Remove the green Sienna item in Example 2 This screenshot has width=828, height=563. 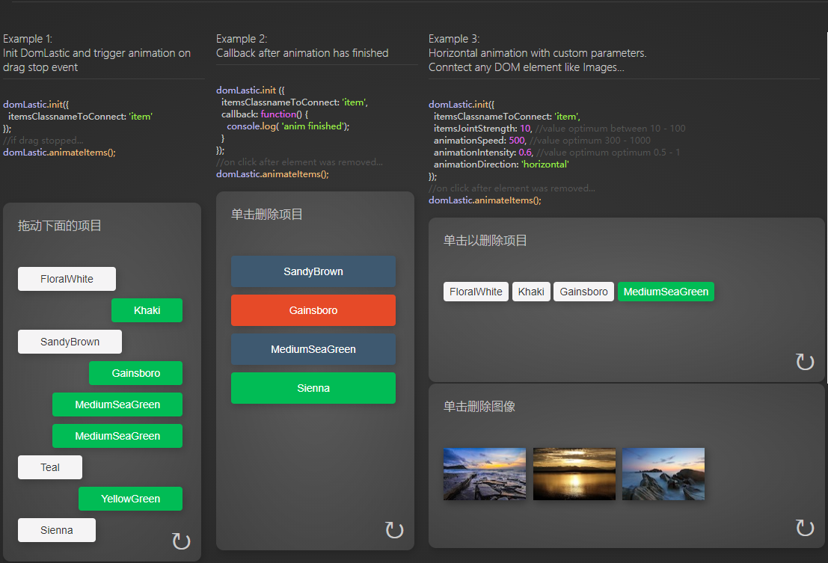point(313,388)
